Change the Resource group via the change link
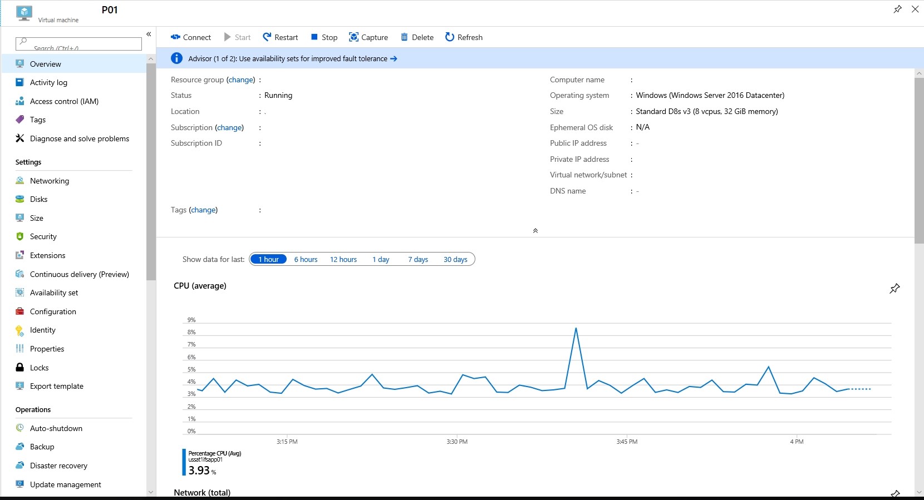Screen dimensions: 924x500 tap(241, 80)
